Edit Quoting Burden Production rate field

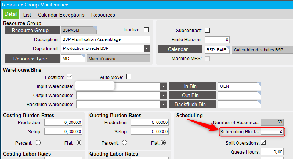[x=150, y=122]
